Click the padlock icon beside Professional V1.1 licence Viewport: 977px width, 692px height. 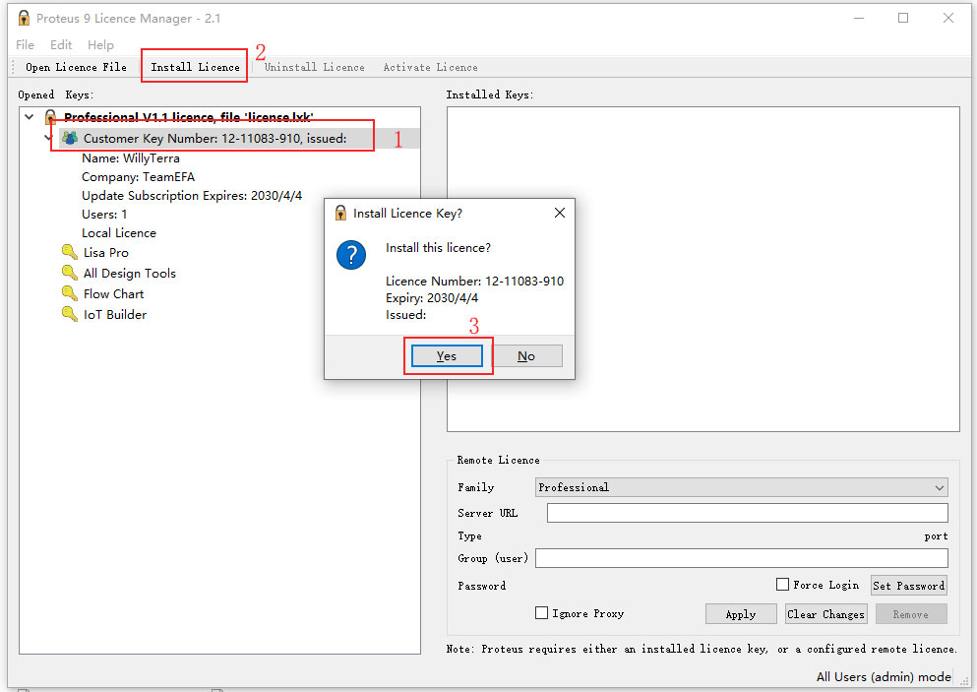coord(50,116)
